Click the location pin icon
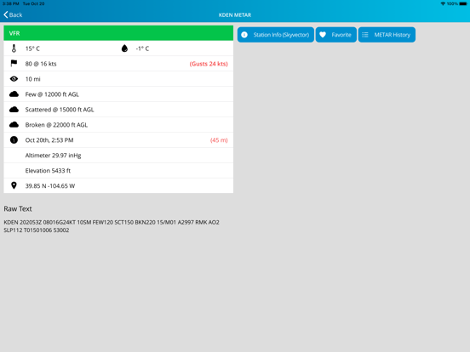This screenshot has width=470, height=352. pos(14,185)
